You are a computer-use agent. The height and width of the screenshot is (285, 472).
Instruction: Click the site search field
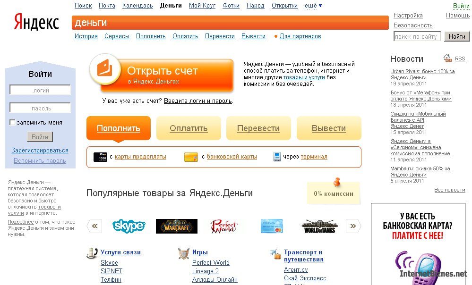(417, 36)
